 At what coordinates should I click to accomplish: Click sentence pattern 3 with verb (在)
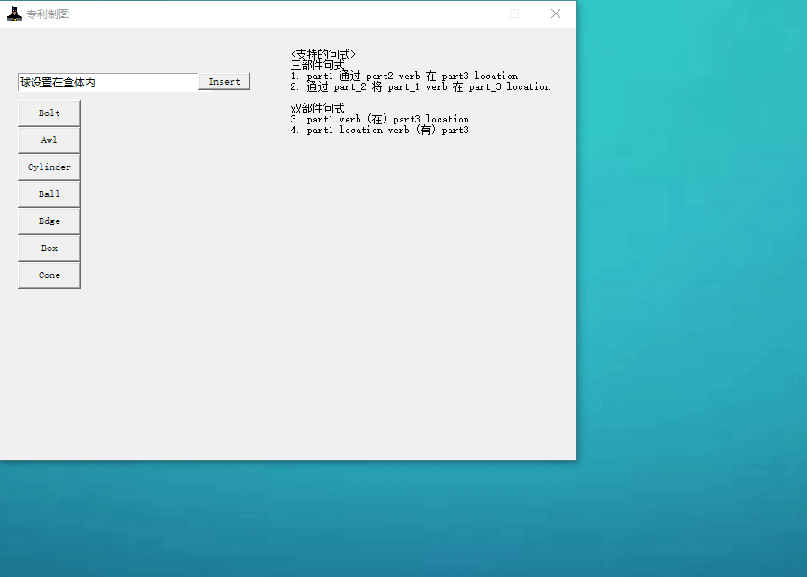[x=380, y=120]
